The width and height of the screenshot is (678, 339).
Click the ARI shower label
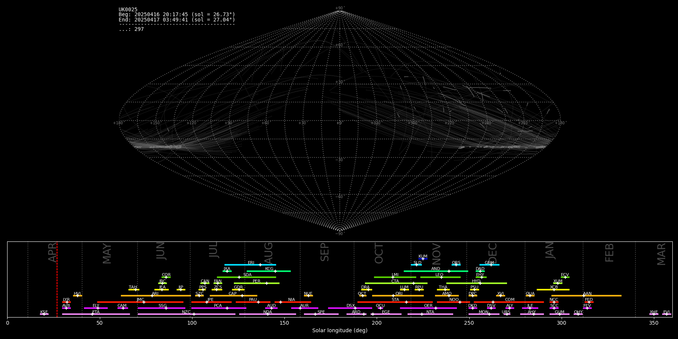(x=155, y=294)
